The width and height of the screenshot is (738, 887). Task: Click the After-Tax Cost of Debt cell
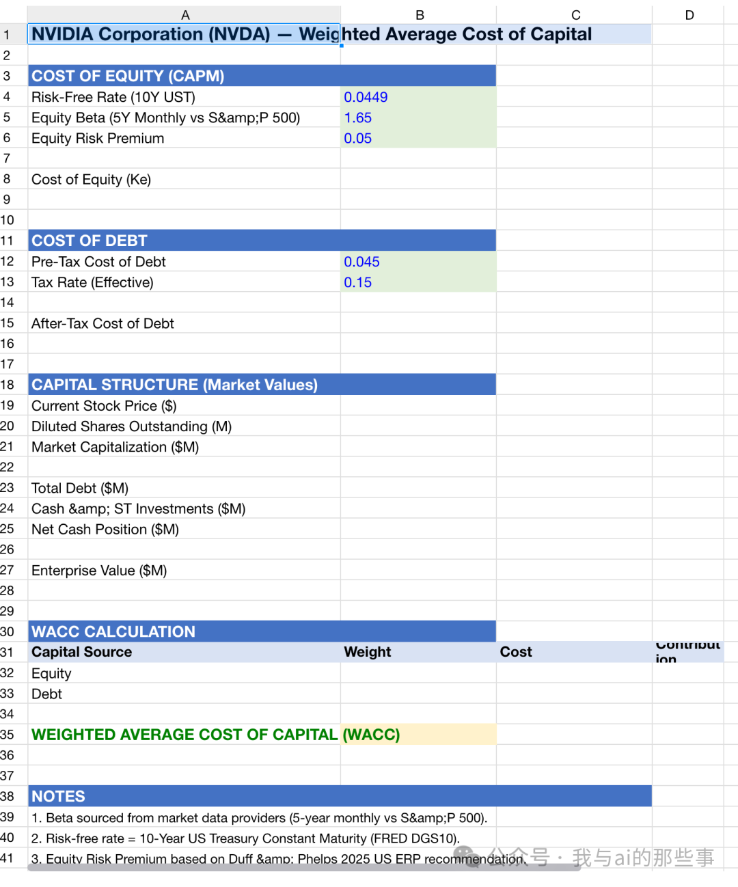pos(184,323)
